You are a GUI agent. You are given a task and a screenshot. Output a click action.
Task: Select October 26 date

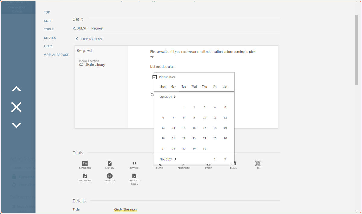coord(225,138)
